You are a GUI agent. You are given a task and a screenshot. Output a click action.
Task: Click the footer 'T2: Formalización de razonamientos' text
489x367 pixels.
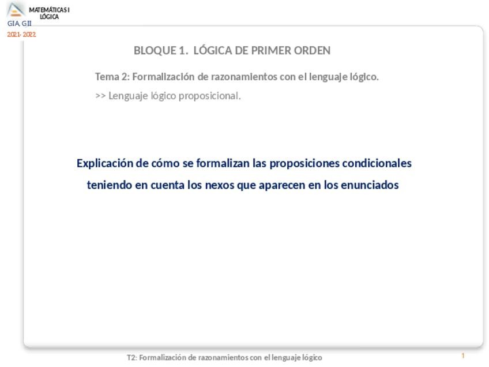[224, 358]
